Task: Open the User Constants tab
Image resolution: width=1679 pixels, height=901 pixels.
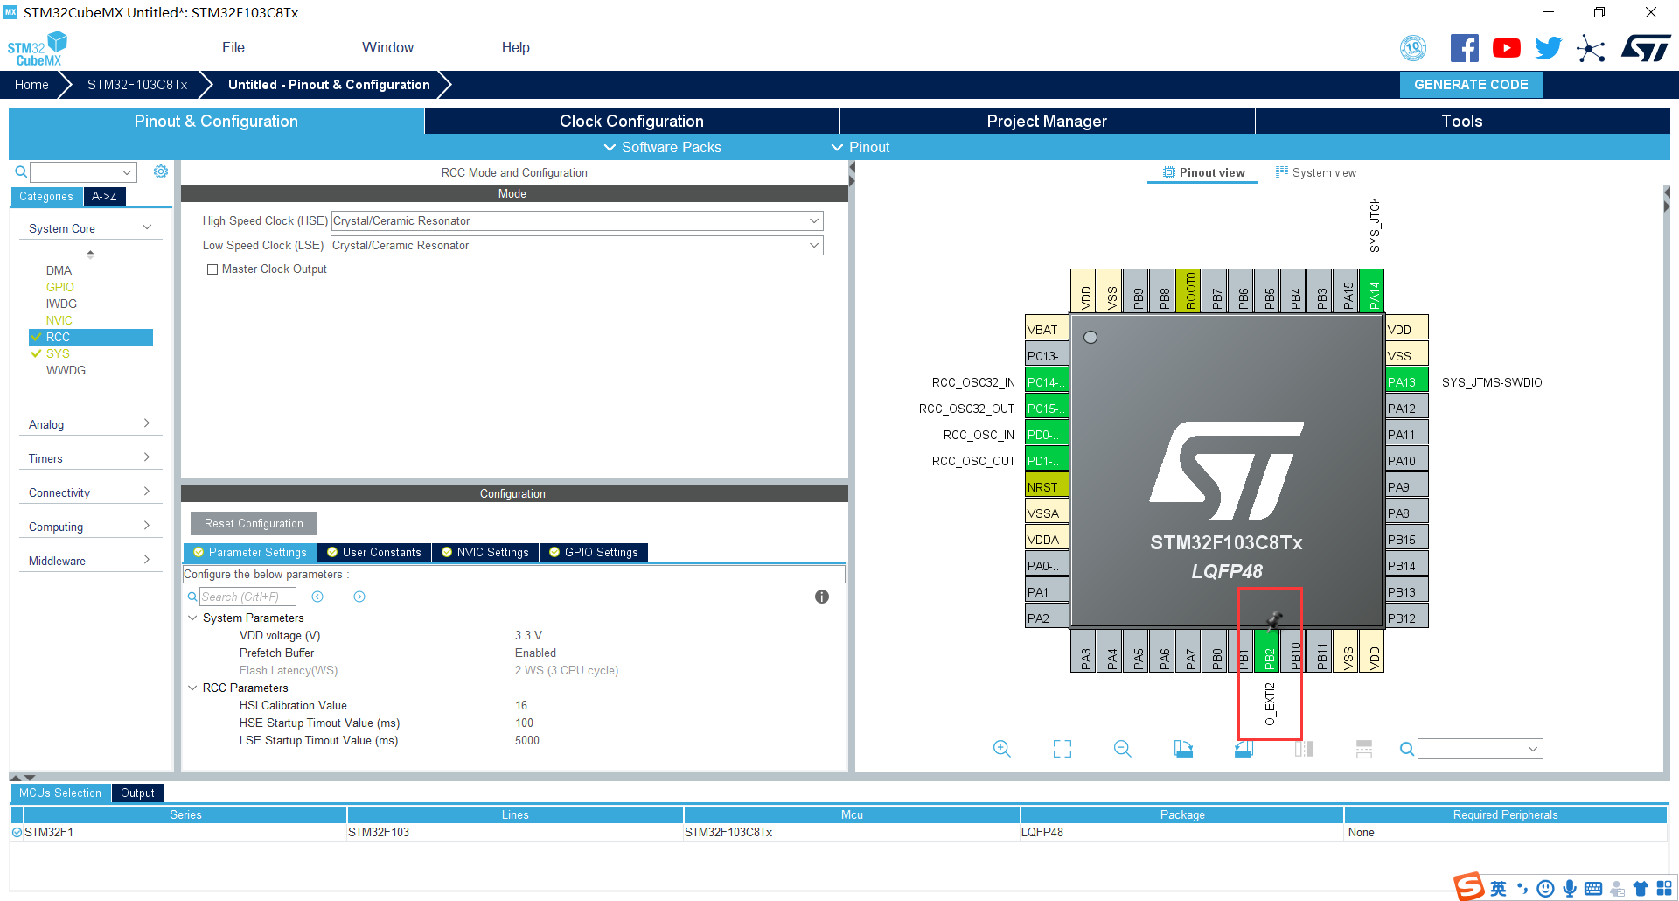Action: pos(374,552)
